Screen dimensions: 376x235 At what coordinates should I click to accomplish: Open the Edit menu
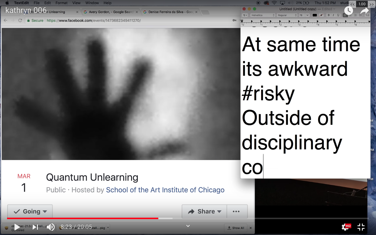pos(48,3)
